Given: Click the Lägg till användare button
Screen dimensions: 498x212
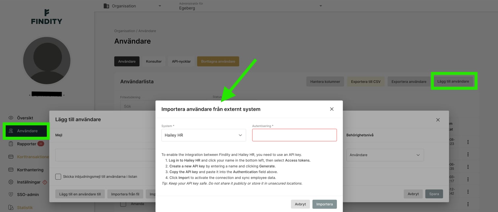Looking at the screenshot, I should pyautogui.click(x=453, y=81).
